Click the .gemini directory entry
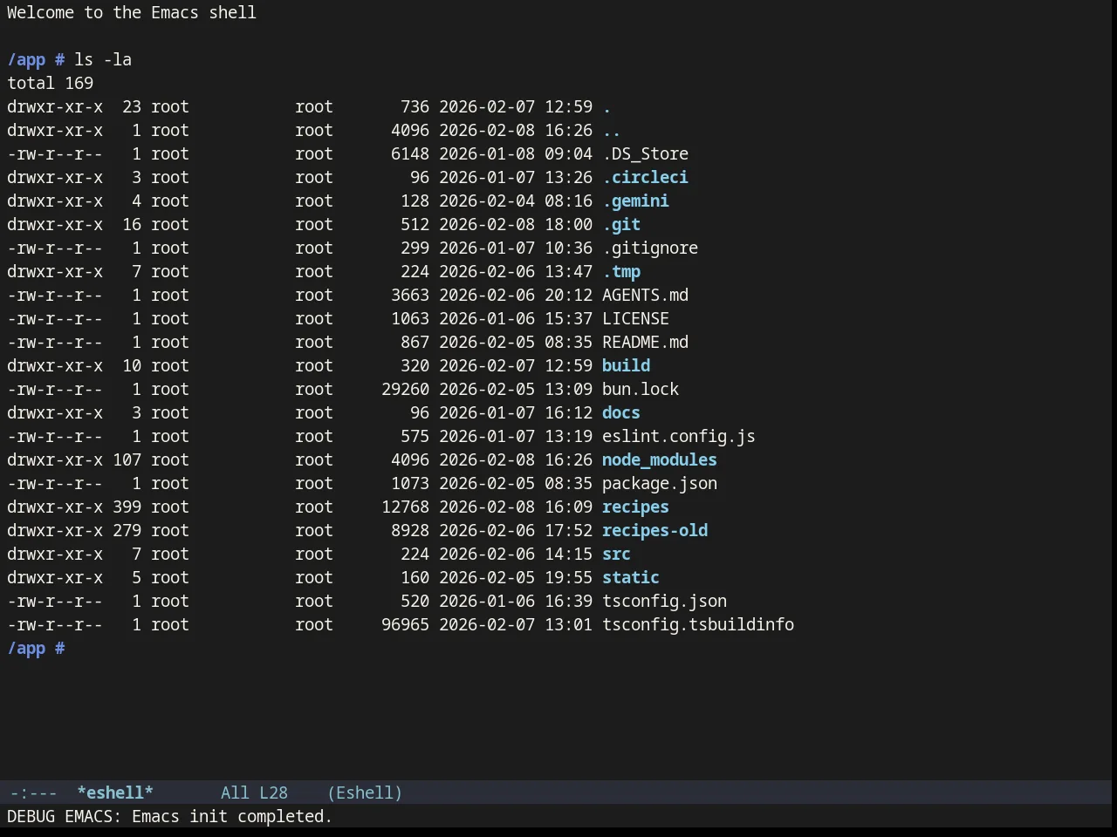This screenshot has height=837, width=1117. [635, 201]
